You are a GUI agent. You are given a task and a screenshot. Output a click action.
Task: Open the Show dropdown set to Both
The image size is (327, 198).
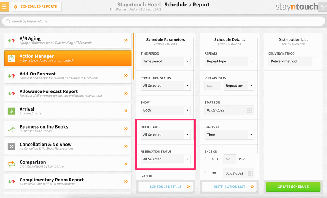pyautogui.click(x=166, y=110)
